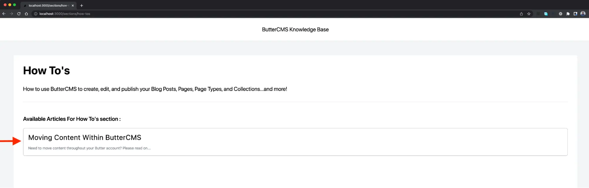This screenshot has height=188, width=589.
Task: Bookmark this page with the star icon
Action: [x=529, y=14]
